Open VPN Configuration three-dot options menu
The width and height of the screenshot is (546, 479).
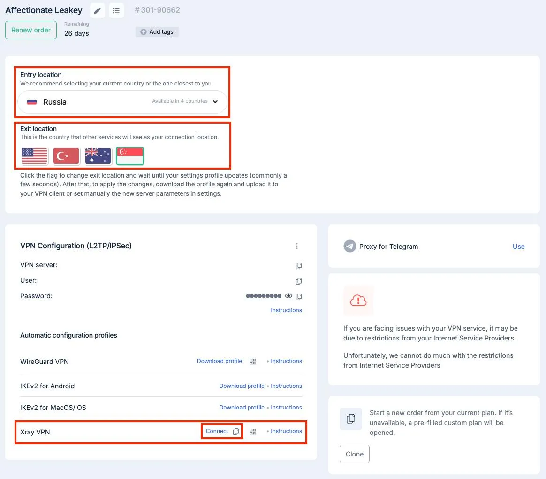[x=297, y=246]
